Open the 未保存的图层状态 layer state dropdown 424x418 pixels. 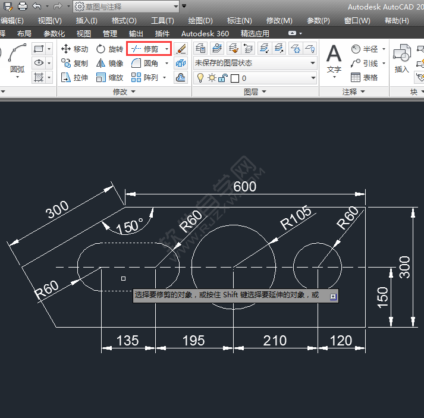pos(255,63)
